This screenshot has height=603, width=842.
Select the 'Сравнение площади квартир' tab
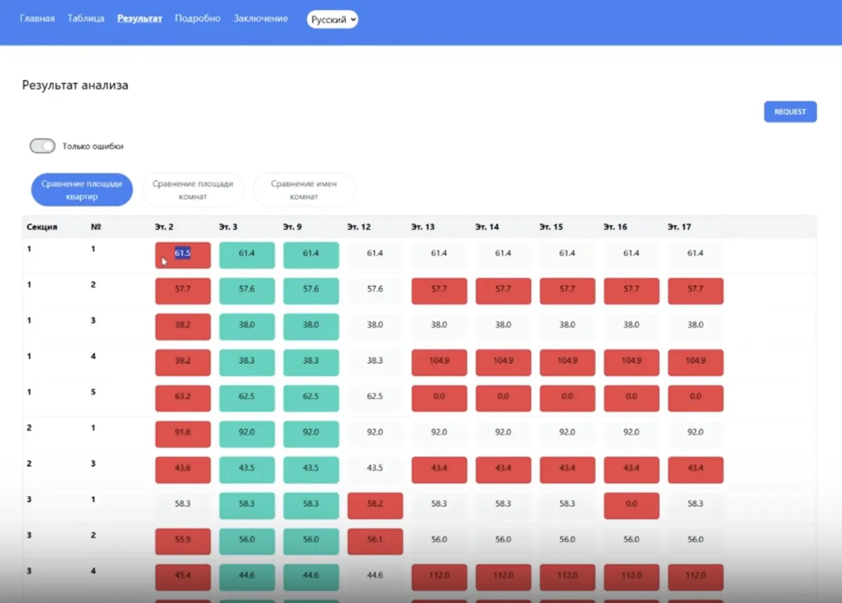pos(82,190)
